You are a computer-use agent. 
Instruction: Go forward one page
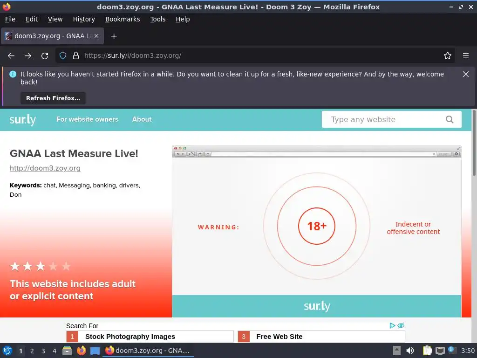point(28,56)
